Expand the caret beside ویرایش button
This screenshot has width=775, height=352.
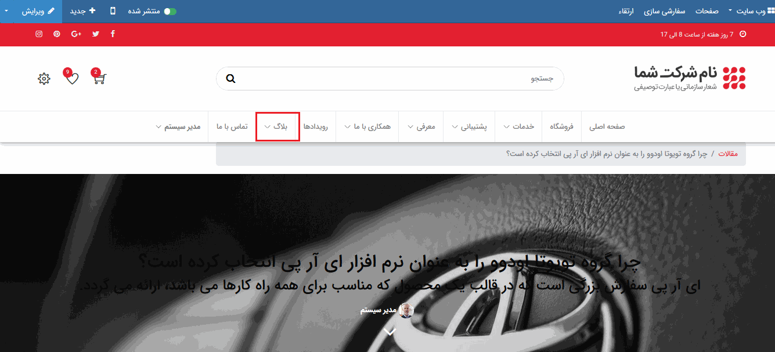[6, 11]
